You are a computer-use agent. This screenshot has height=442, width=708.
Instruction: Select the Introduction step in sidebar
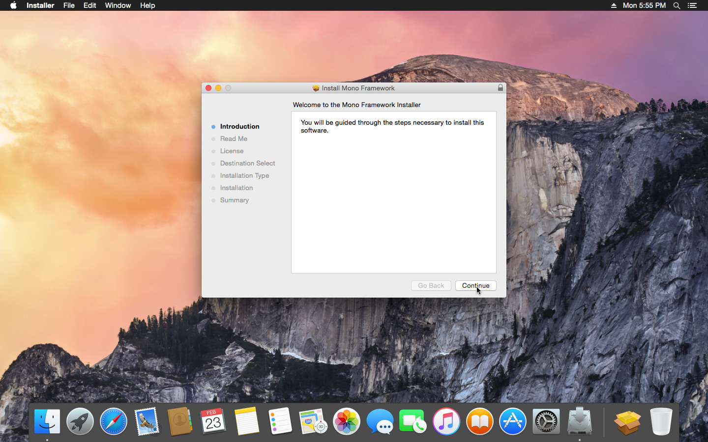239,126
